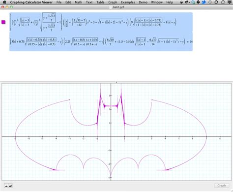Open the Examples menu

pyautogui.click(x=128, y=2)
